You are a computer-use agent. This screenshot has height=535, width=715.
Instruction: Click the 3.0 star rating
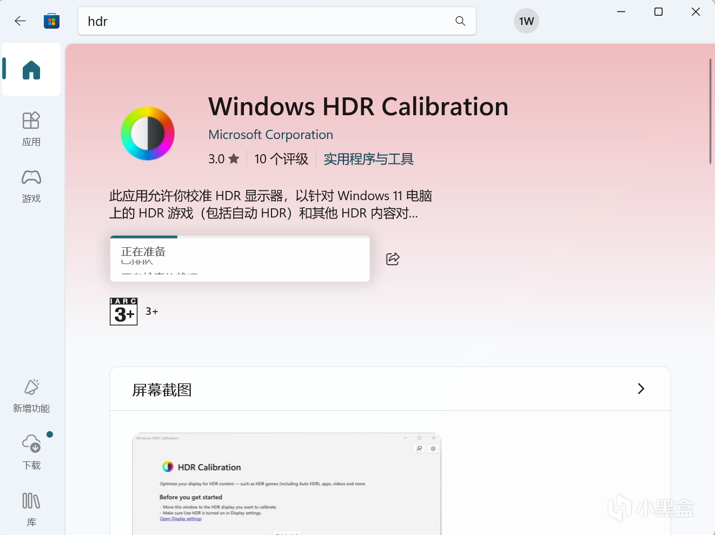pyautogui.click(x=224, y=159)
